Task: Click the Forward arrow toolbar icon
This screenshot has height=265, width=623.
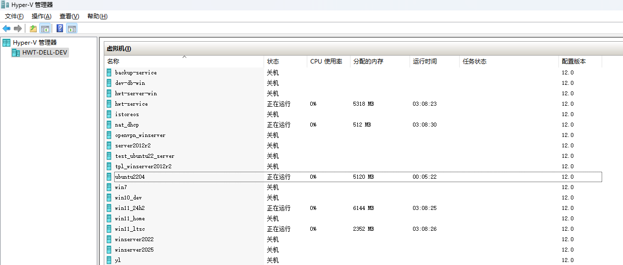Action: pos(18,29)
